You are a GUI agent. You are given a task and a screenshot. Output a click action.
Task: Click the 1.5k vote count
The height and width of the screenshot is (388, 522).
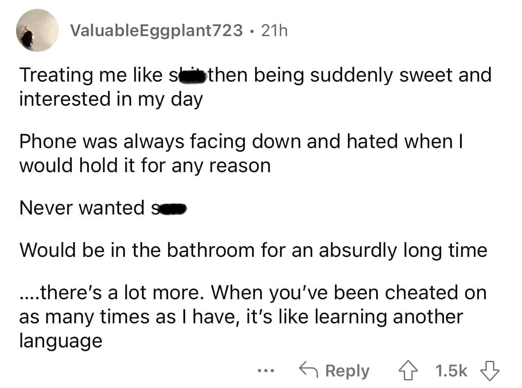point(451,370)
